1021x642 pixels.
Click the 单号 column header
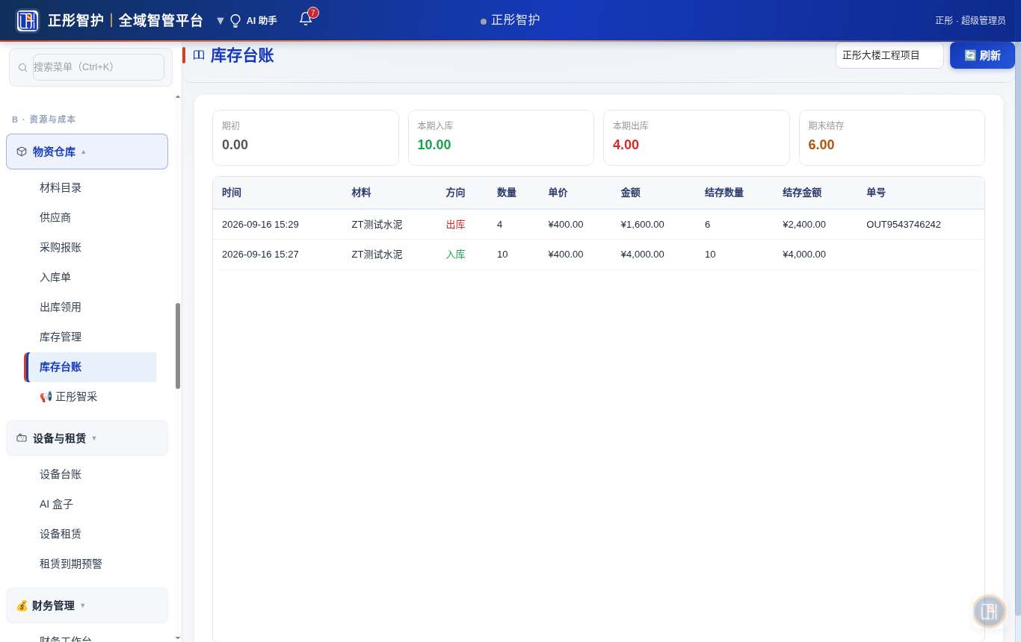click(x=876, y=193)
